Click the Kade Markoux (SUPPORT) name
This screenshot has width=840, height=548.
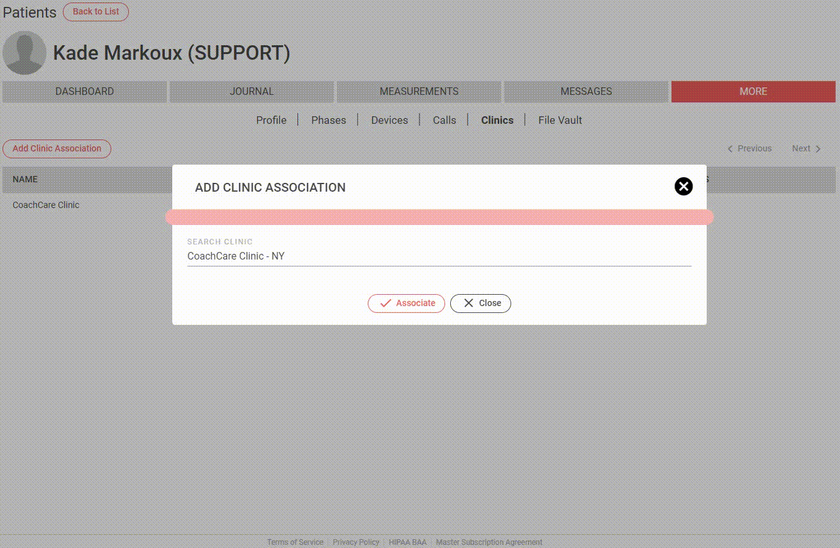pos(172,53)
